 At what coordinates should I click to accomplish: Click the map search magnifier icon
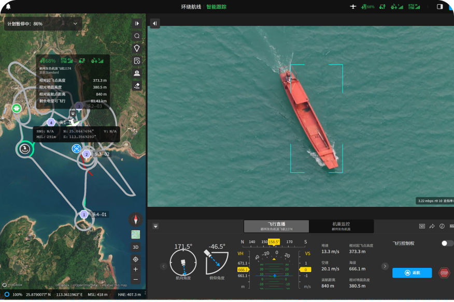(x=137, y=36)
